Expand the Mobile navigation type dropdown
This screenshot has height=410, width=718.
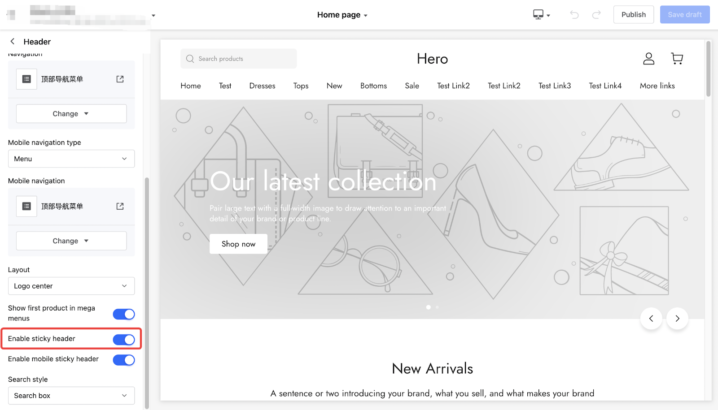coord(71,159)
